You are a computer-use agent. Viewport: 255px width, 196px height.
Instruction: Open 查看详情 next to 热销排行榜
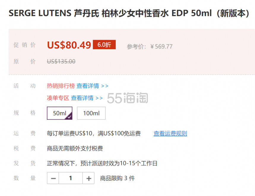(x=88, y=86)
